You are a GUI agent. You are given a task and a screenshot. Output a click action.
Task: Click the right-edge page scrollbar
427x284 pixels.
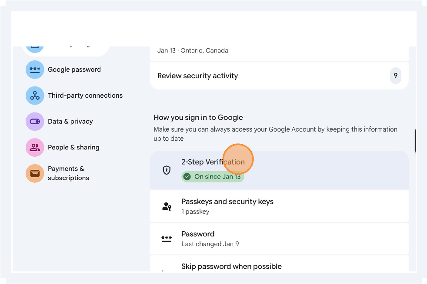pos(416,141)
